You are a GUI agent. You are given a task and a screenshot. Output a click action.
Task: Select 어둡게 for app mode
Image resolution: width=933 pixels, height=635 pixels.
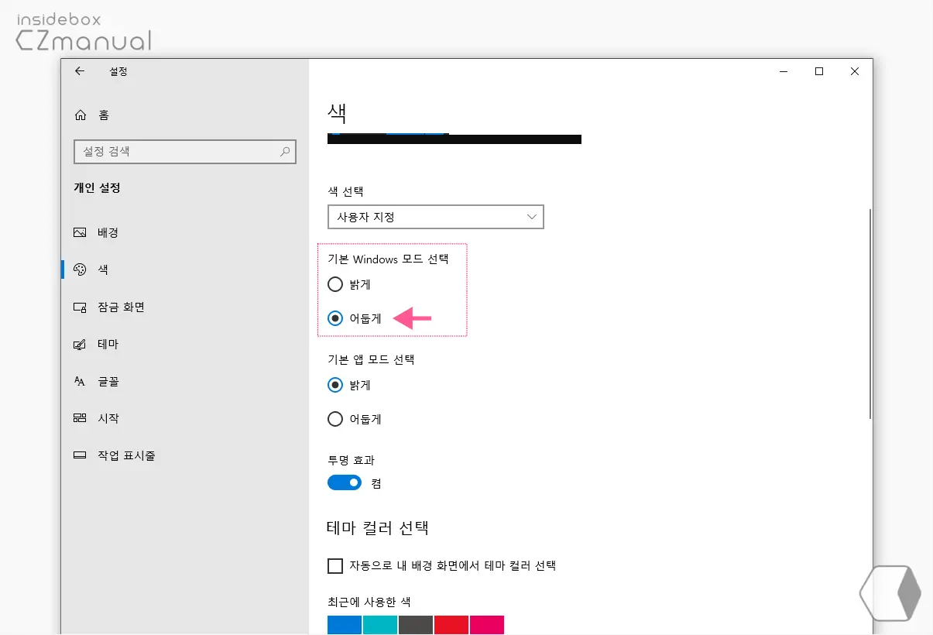click(335, 419)
